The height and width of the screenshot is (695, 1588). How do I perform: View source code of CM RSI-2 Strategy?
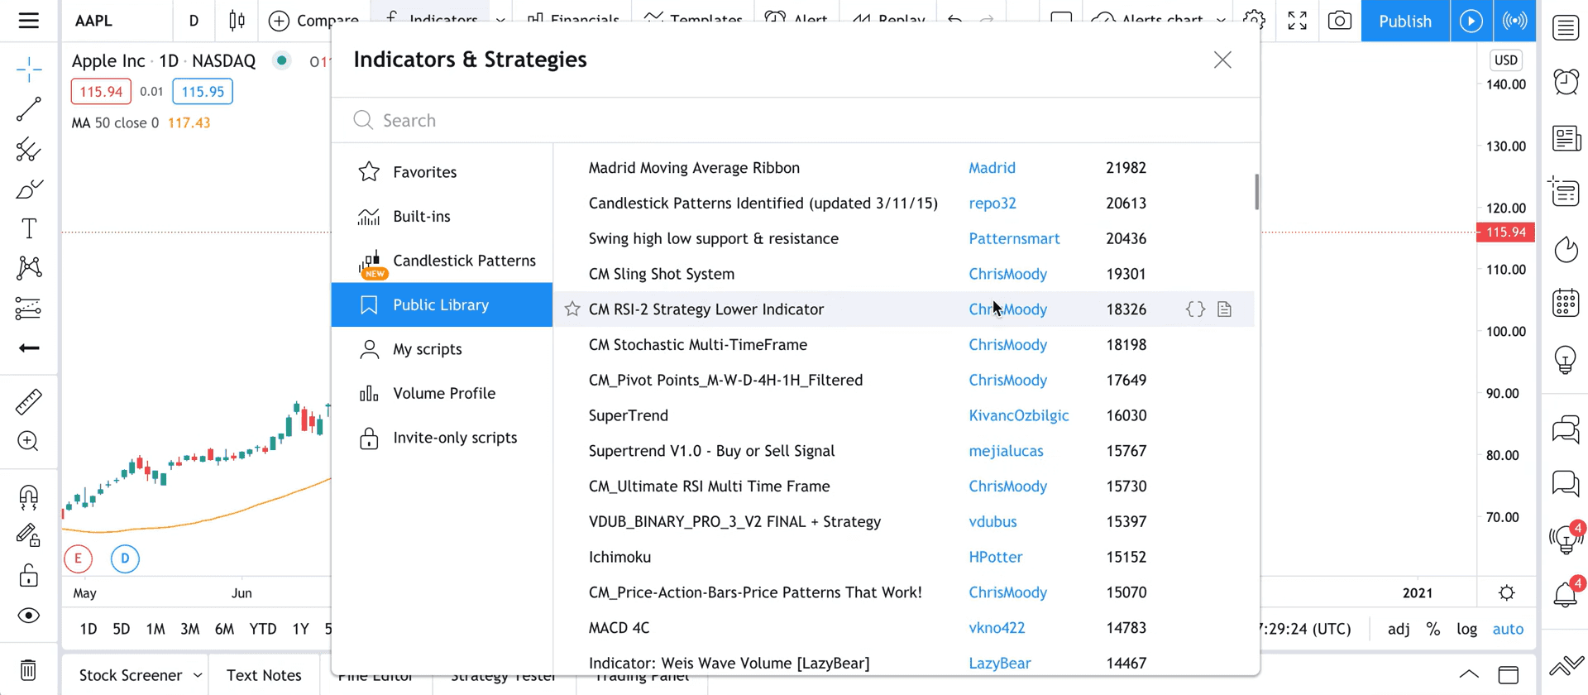pyautogui.click(x=1195, y=309)
